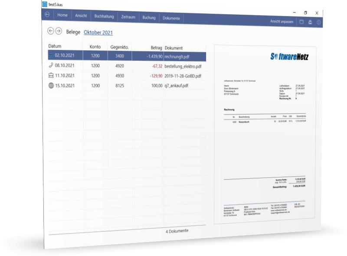Image resolution: width=347 pixels, height=256 pixels.
Task: Click Ansicht anpassen button
Action: 282,21
